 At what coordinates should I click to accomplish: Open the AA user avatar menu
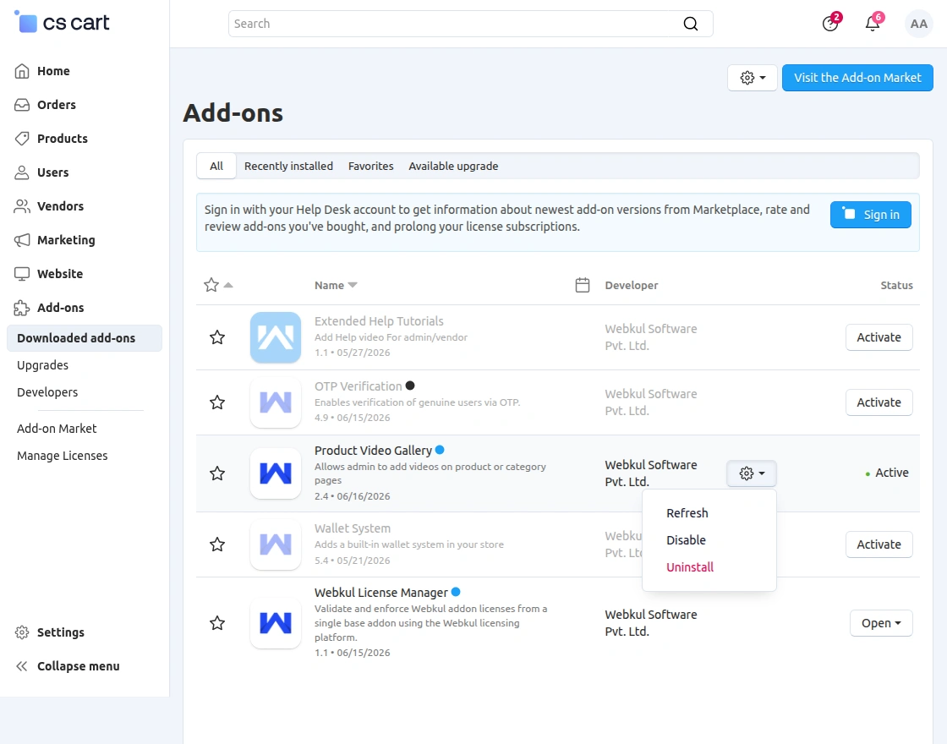(918, 24)
